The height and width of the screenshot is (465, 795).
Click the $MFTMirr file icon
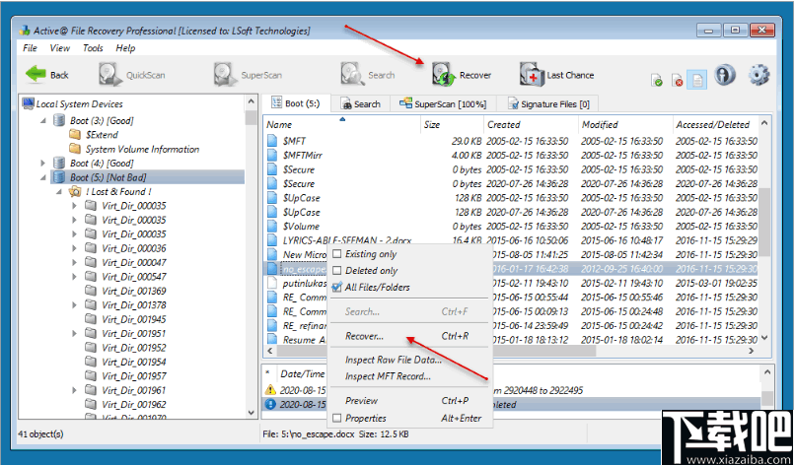273,155
